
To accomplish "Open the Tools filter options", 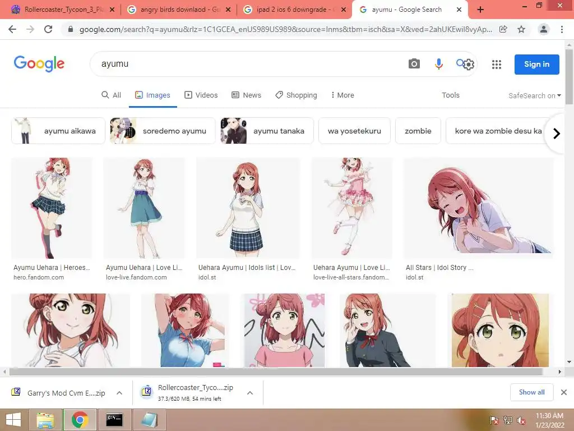I will (x=450, y=95).
